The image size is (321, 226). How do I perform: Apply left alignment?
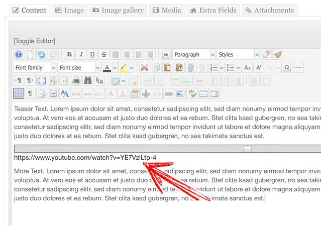[138, 54]
